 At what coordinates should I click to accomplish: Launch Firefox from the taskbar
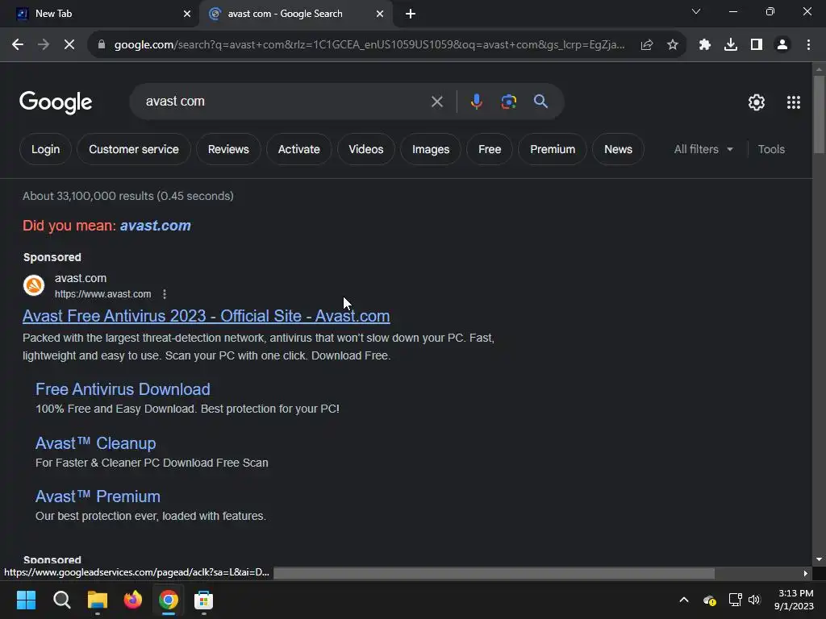click(x=133, y=600)
